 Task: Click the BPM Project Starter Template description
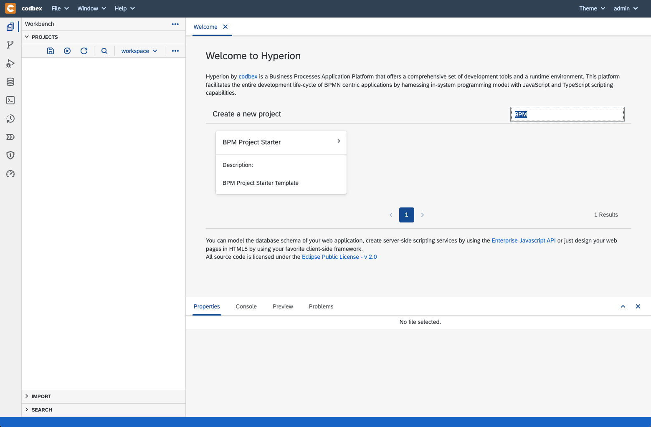(x=261, y=183)
